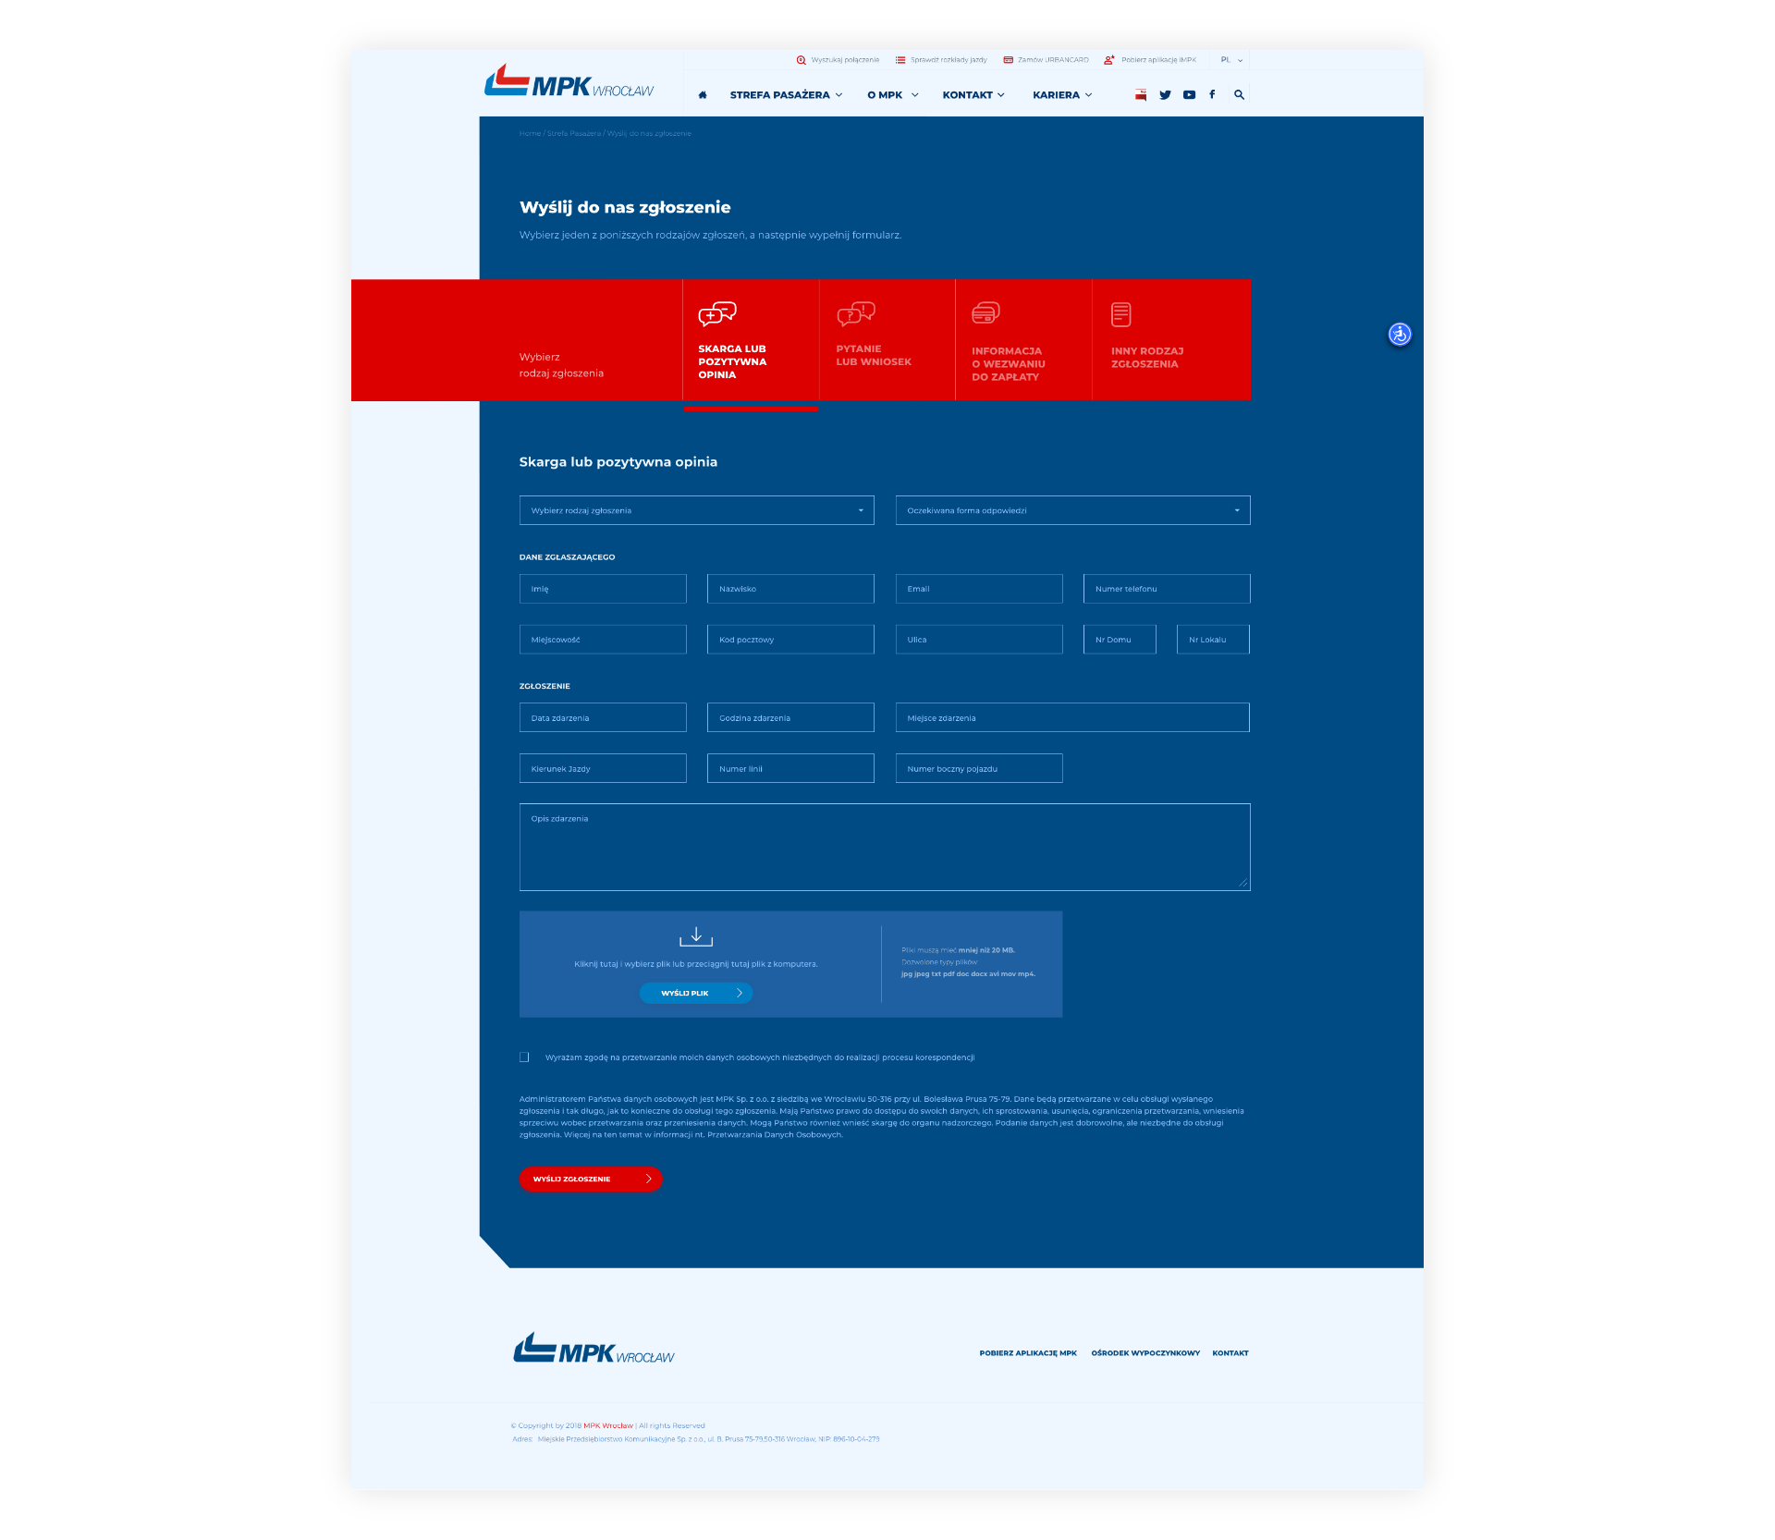Go to the home page icon
The height and width of the screenshot is (1540, 1775).
pyautogui.click(x=703, y=95)
